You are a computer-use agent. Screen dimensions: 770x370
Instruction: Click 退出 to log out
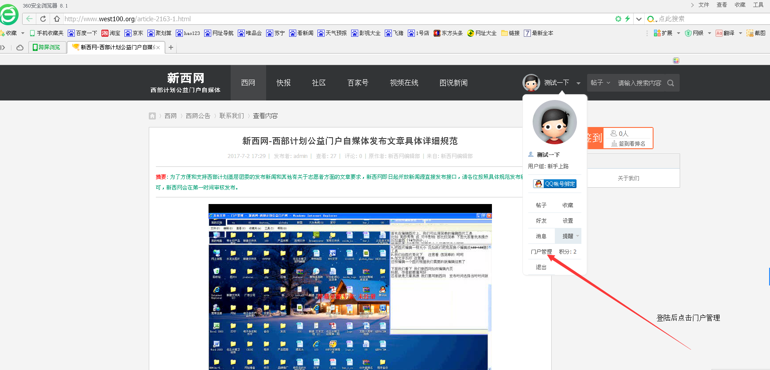pos(541,267)
